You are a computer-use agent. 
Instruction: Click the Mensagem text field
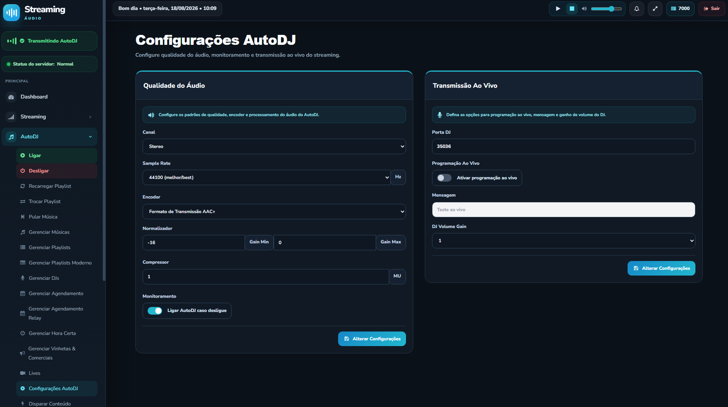(564, 210)
